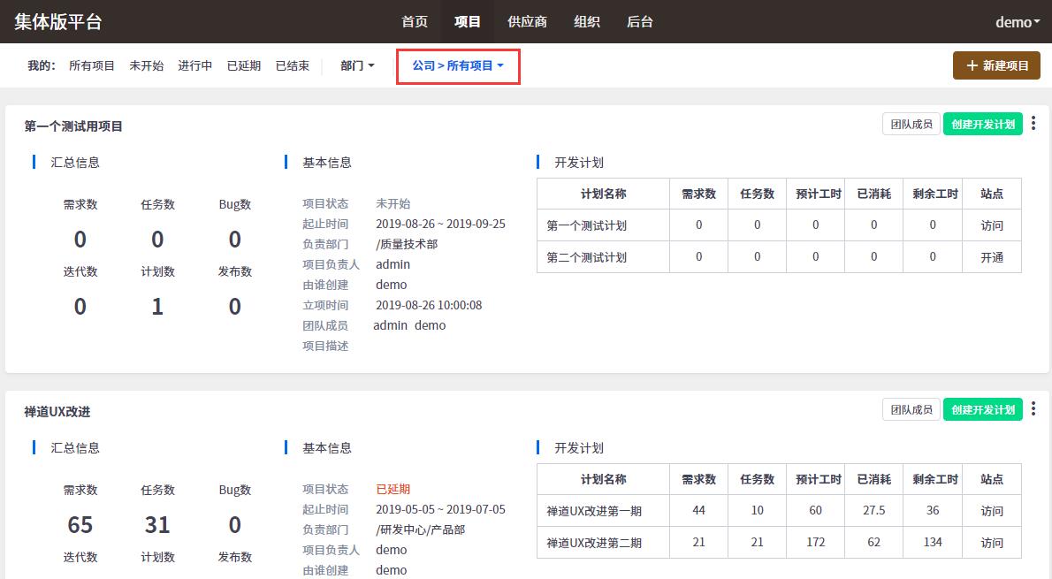Open 团队成员 for 第一个测试用项目
The width and height of the screenshot is (1052, 579).
click(x=911, y=124)
